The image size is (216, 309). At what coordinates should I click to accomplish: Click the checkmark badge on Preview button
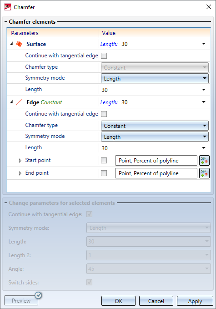(x=38, y=295)
